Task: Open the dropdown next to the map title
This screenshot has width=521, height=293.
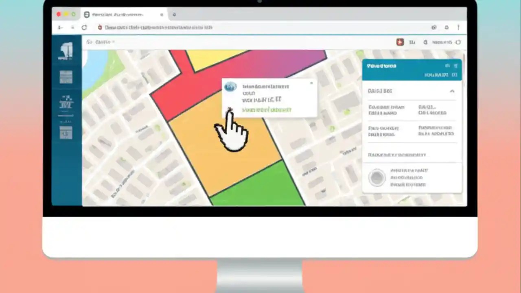Action: point(112,42)
